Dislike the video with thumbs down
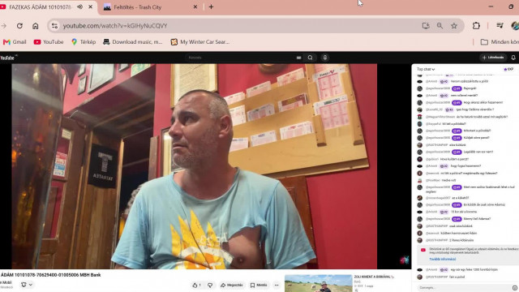 pos(210,285)
